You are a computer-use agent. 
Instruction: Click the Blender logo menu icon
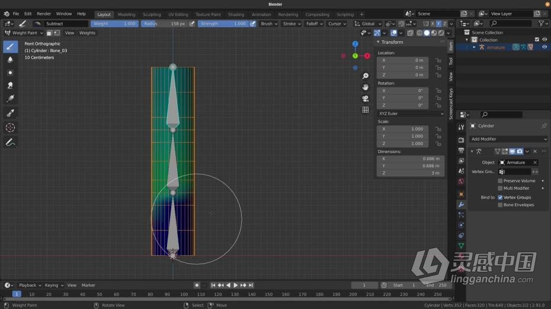click(x=7, y=14)
